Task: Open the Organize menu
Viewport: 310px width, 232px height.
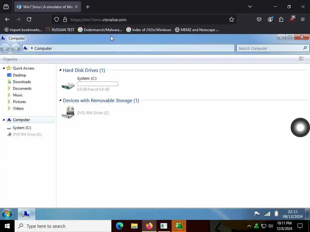Action: tap(10, 59)
